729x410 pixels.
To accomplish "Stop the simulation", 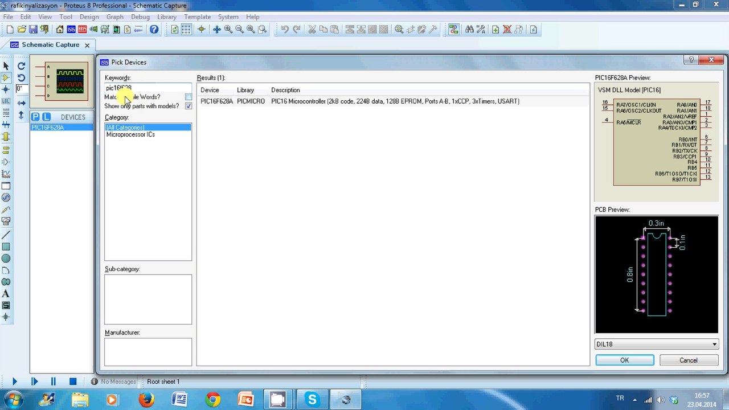I will click(x=73, y=382).
